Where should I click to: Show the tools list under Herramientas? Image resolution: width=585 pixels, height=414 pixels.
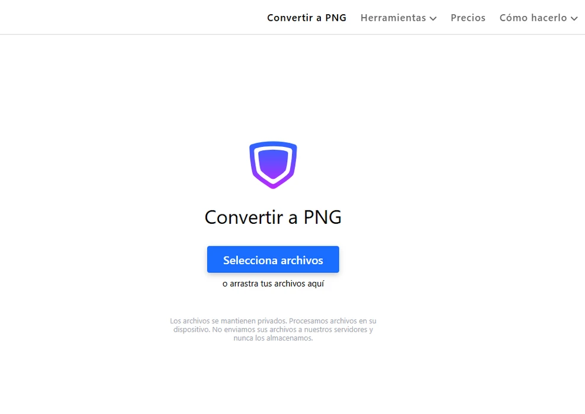tap(398, 18)
